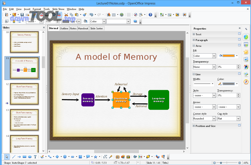Pick the Rectangle tool from the drawing toolbar
This screenshot has height=165, width=251.
point(24,157)
